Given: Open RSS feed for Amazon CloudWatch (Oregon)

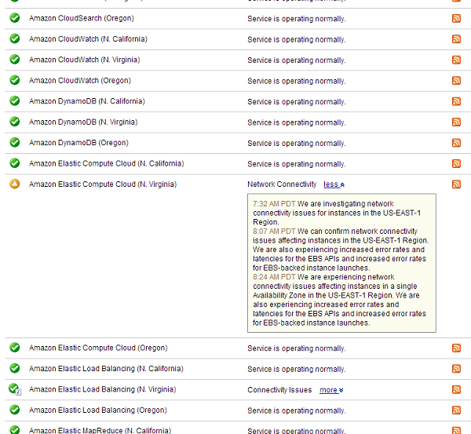Looking at the screenshot, I should click(456, 81).
